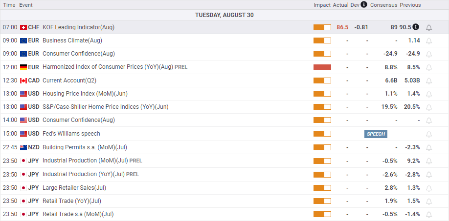Click the New Zealand flag on Building Permits

pos(23,148)
